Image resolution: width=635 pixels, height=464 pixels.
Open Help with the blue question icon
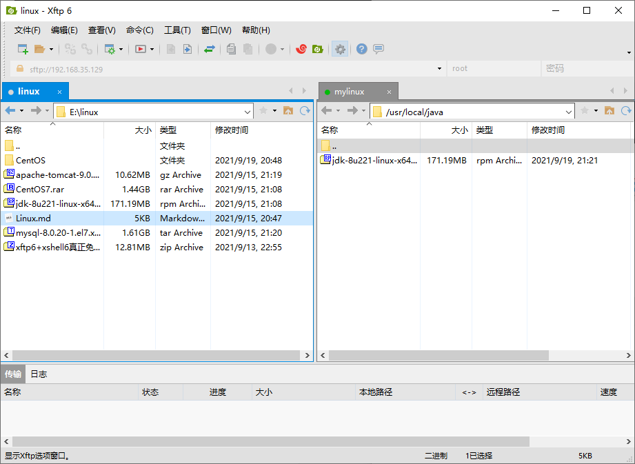pos(362,49)
